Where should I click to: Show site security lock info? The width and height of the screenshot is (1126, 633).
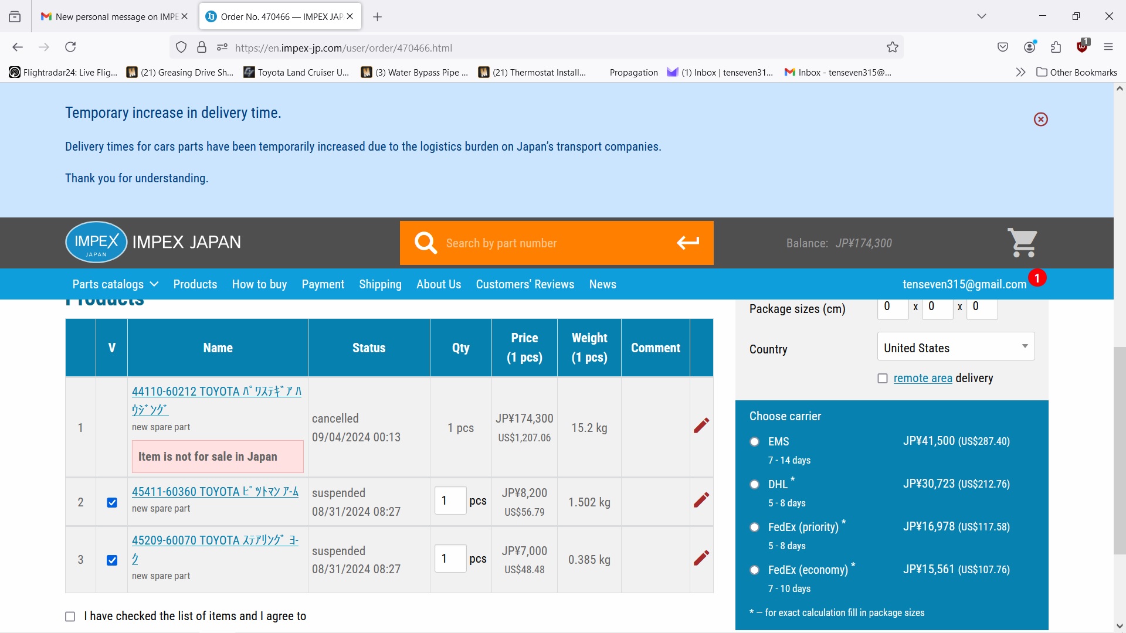point(202,47)
